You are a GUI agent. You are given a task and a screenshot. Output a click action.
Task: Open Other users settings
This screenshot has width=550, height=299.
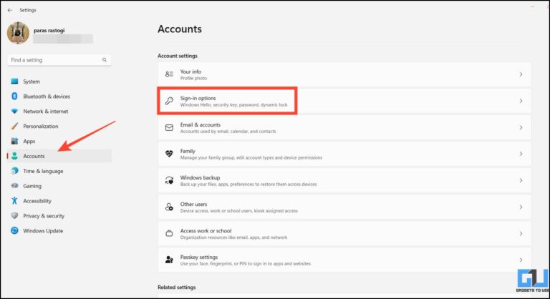tap(344, 207)
